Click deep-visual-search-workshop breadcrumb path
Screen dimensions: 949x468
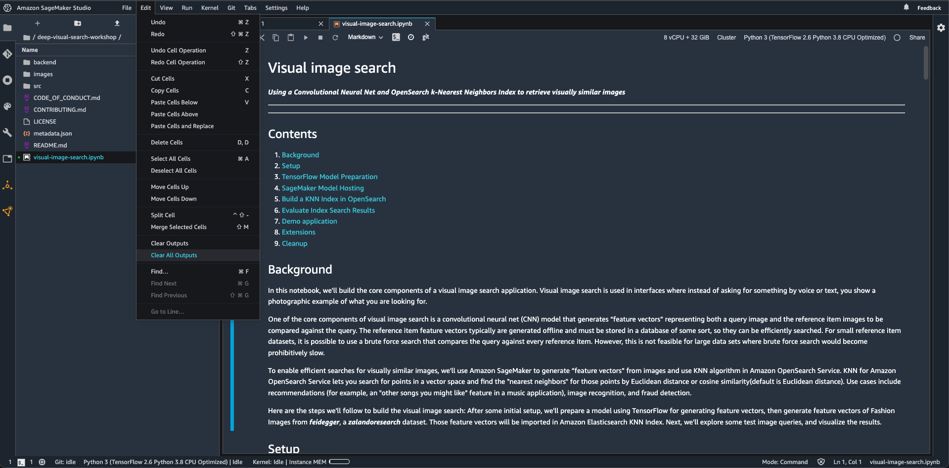77,37
